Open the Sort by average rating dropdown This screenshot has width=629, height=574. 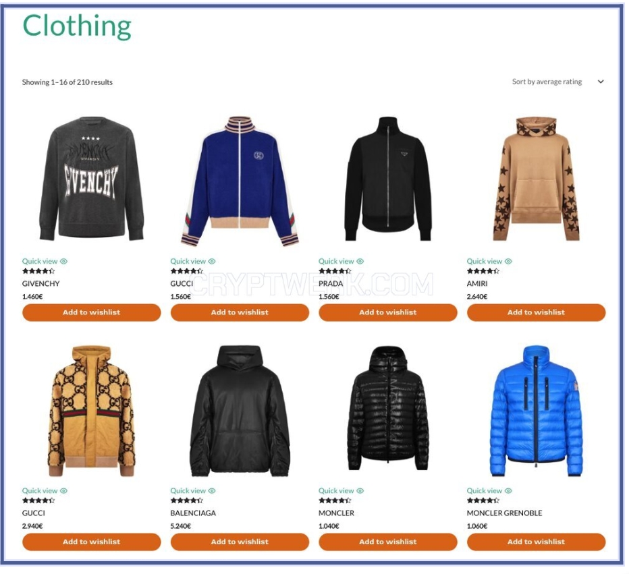(558, 82)
